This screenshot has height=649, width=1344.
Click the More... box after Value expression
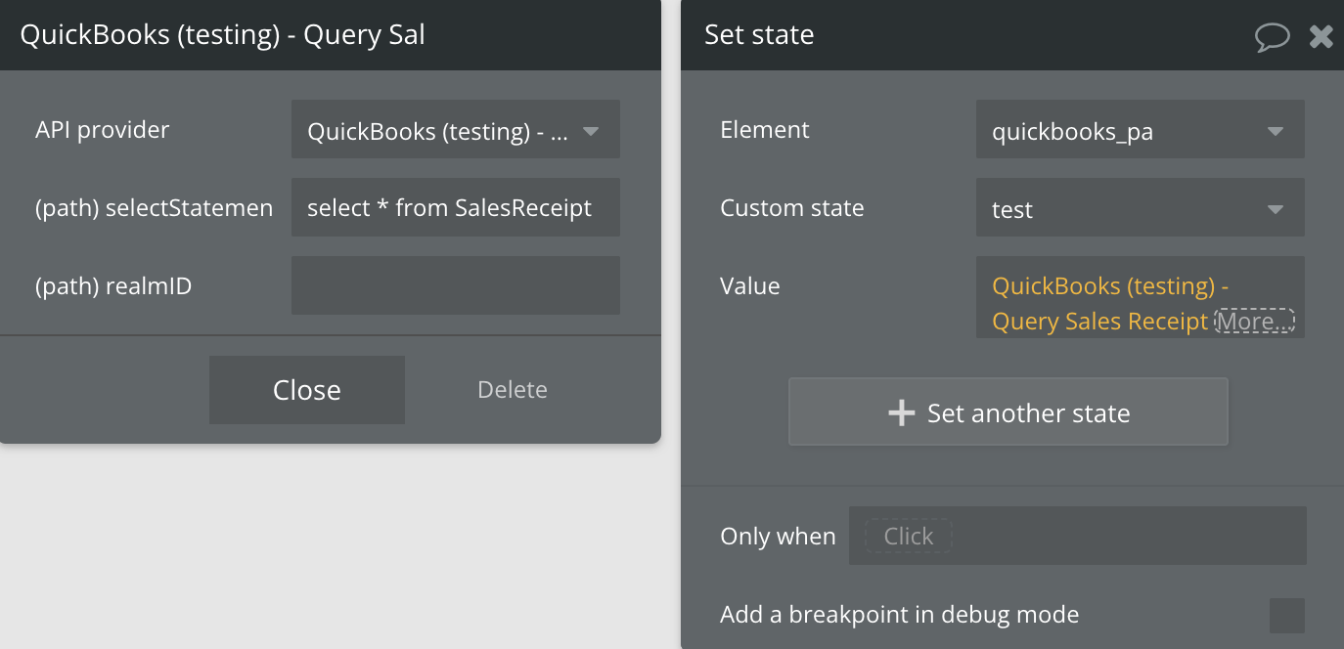coord(1254,321)
